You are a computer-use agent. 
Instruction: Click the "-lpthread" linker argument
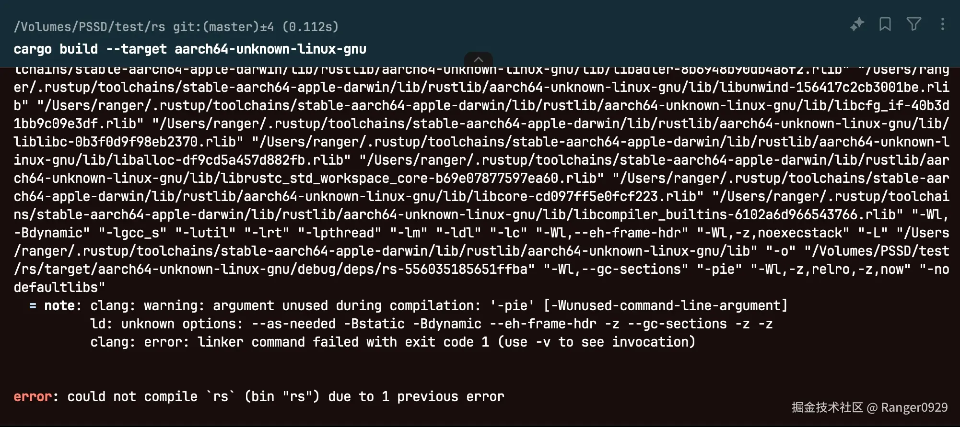[340, 233]
